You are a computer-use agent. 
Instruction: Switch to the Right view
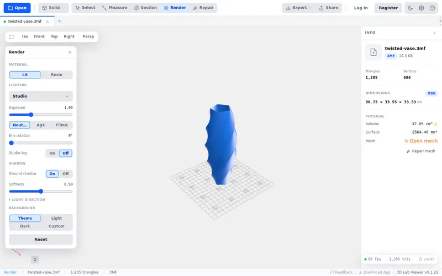pyautogui.click(x=69, y=36)
